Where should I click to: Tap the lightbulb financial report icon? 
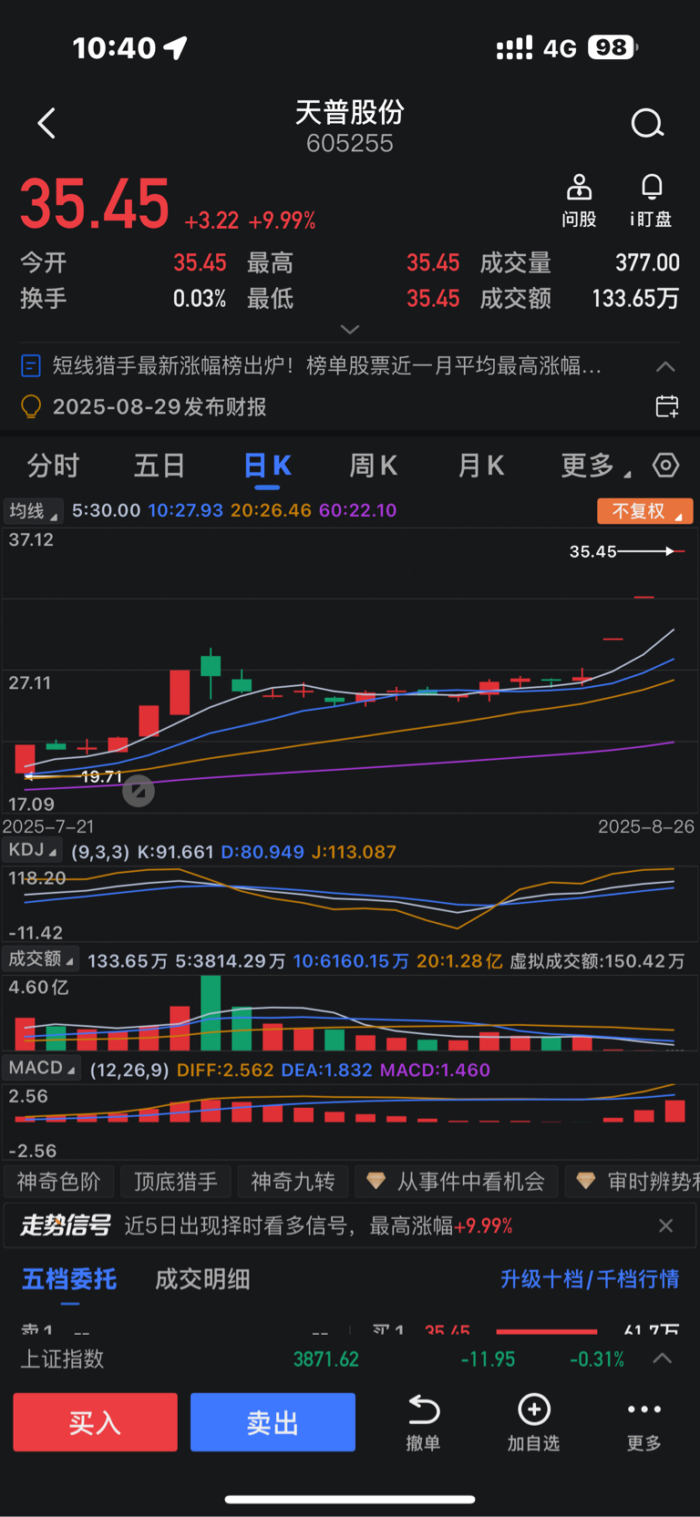click(31, 406)
